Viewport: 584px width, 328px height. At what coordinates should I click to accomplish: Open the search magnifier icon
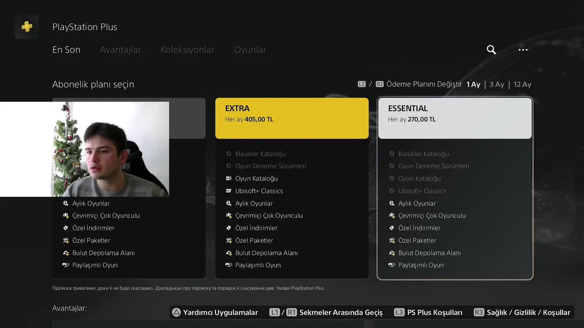491,50
